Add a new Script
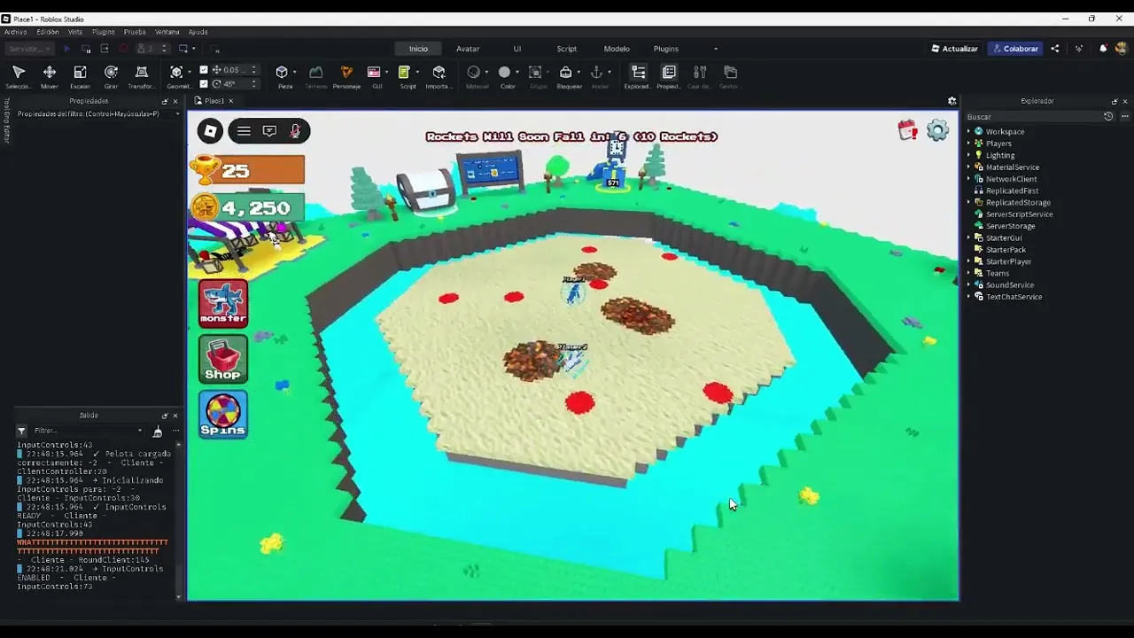 (x=405, y=76)
